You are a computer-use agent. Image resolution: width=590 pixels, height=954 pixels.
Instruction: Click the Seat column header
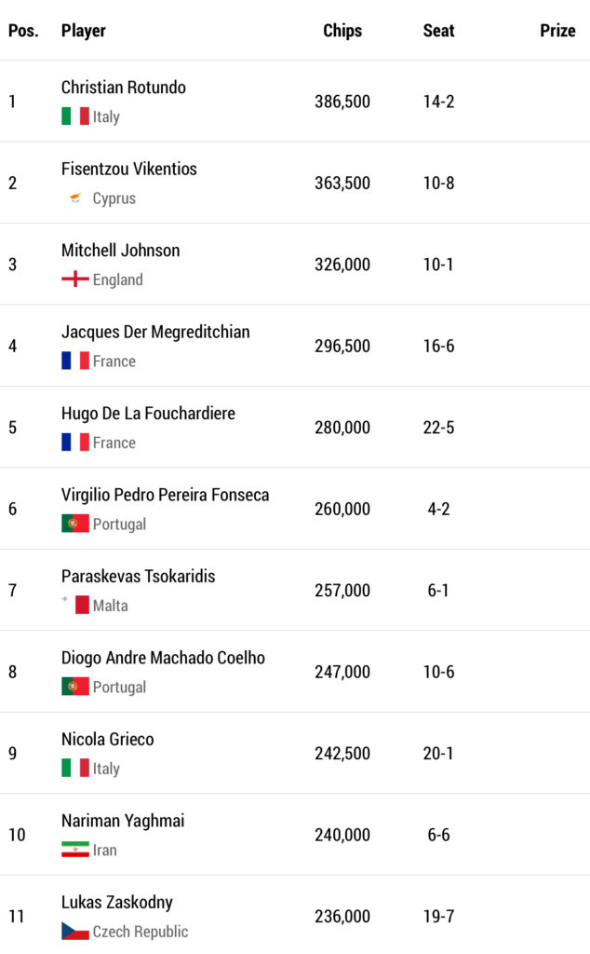point(438,31)
